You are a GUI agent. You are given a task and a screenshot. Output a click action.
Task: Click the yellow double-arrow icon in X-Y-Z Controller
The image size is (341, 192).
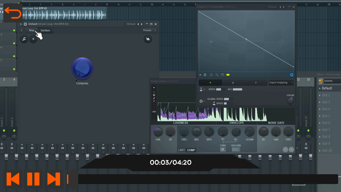pos(228,75)
